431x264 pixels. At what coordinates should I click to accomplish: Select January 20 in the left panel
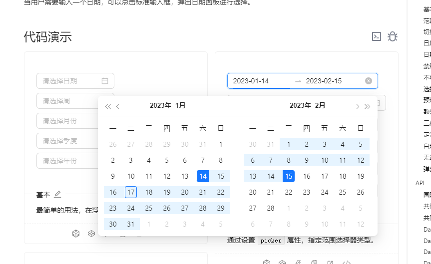(x=185, y=192)
